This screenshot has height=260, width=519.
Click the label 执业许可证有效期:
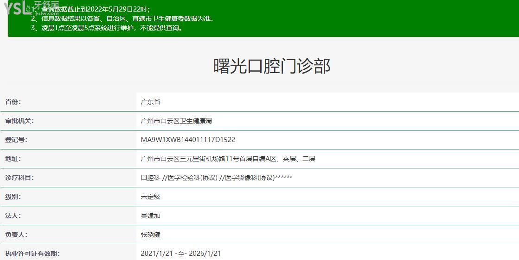coord(32,254)
